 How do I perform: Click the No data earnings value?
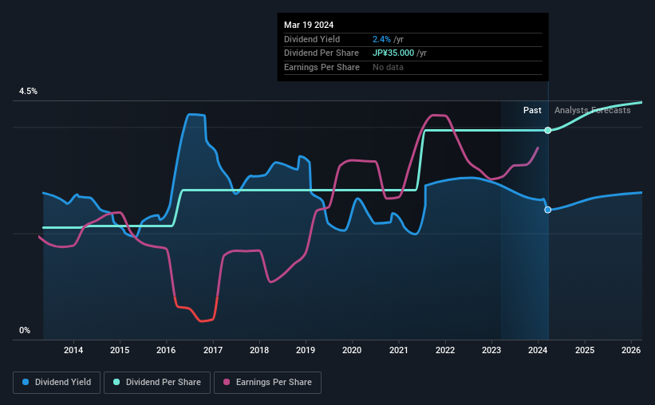coord(388,67)
